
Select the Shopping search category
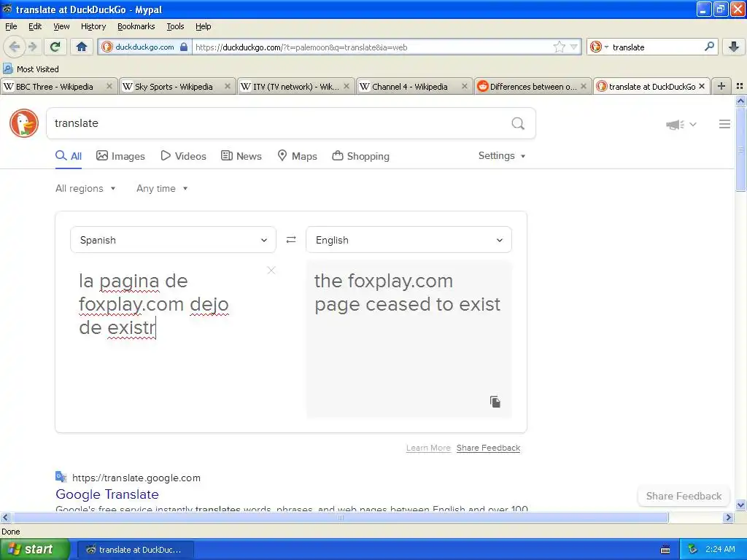pos(360,156)
